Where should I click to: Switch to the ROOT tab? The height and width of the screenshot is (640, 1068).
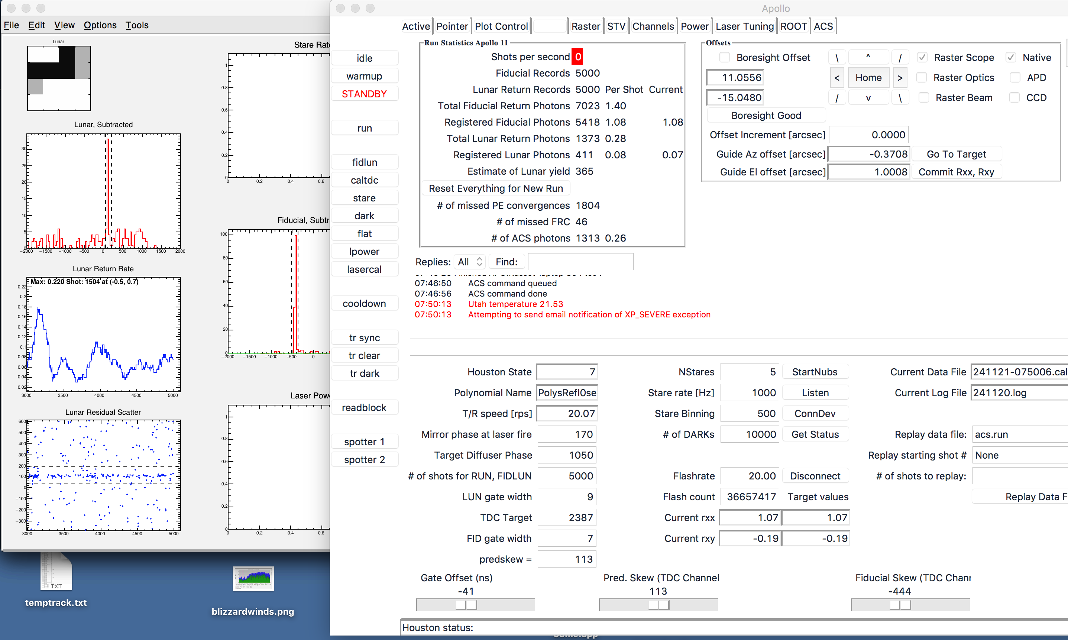coord(793,26)
